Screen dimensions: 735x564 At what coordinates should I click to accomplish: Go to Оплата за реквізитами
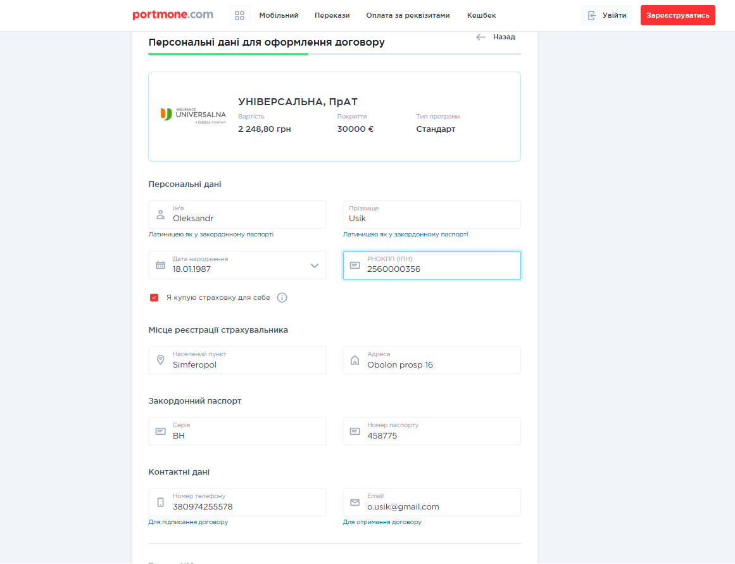tap(408, 15)
